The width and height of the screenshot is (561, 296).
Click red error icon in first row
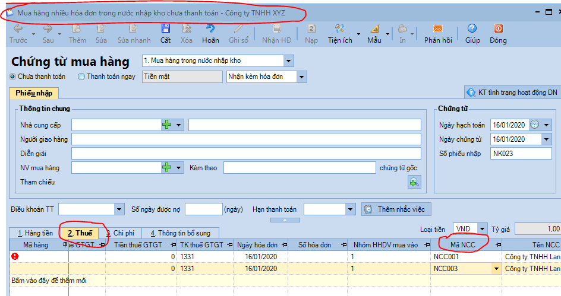coord(15,256)
